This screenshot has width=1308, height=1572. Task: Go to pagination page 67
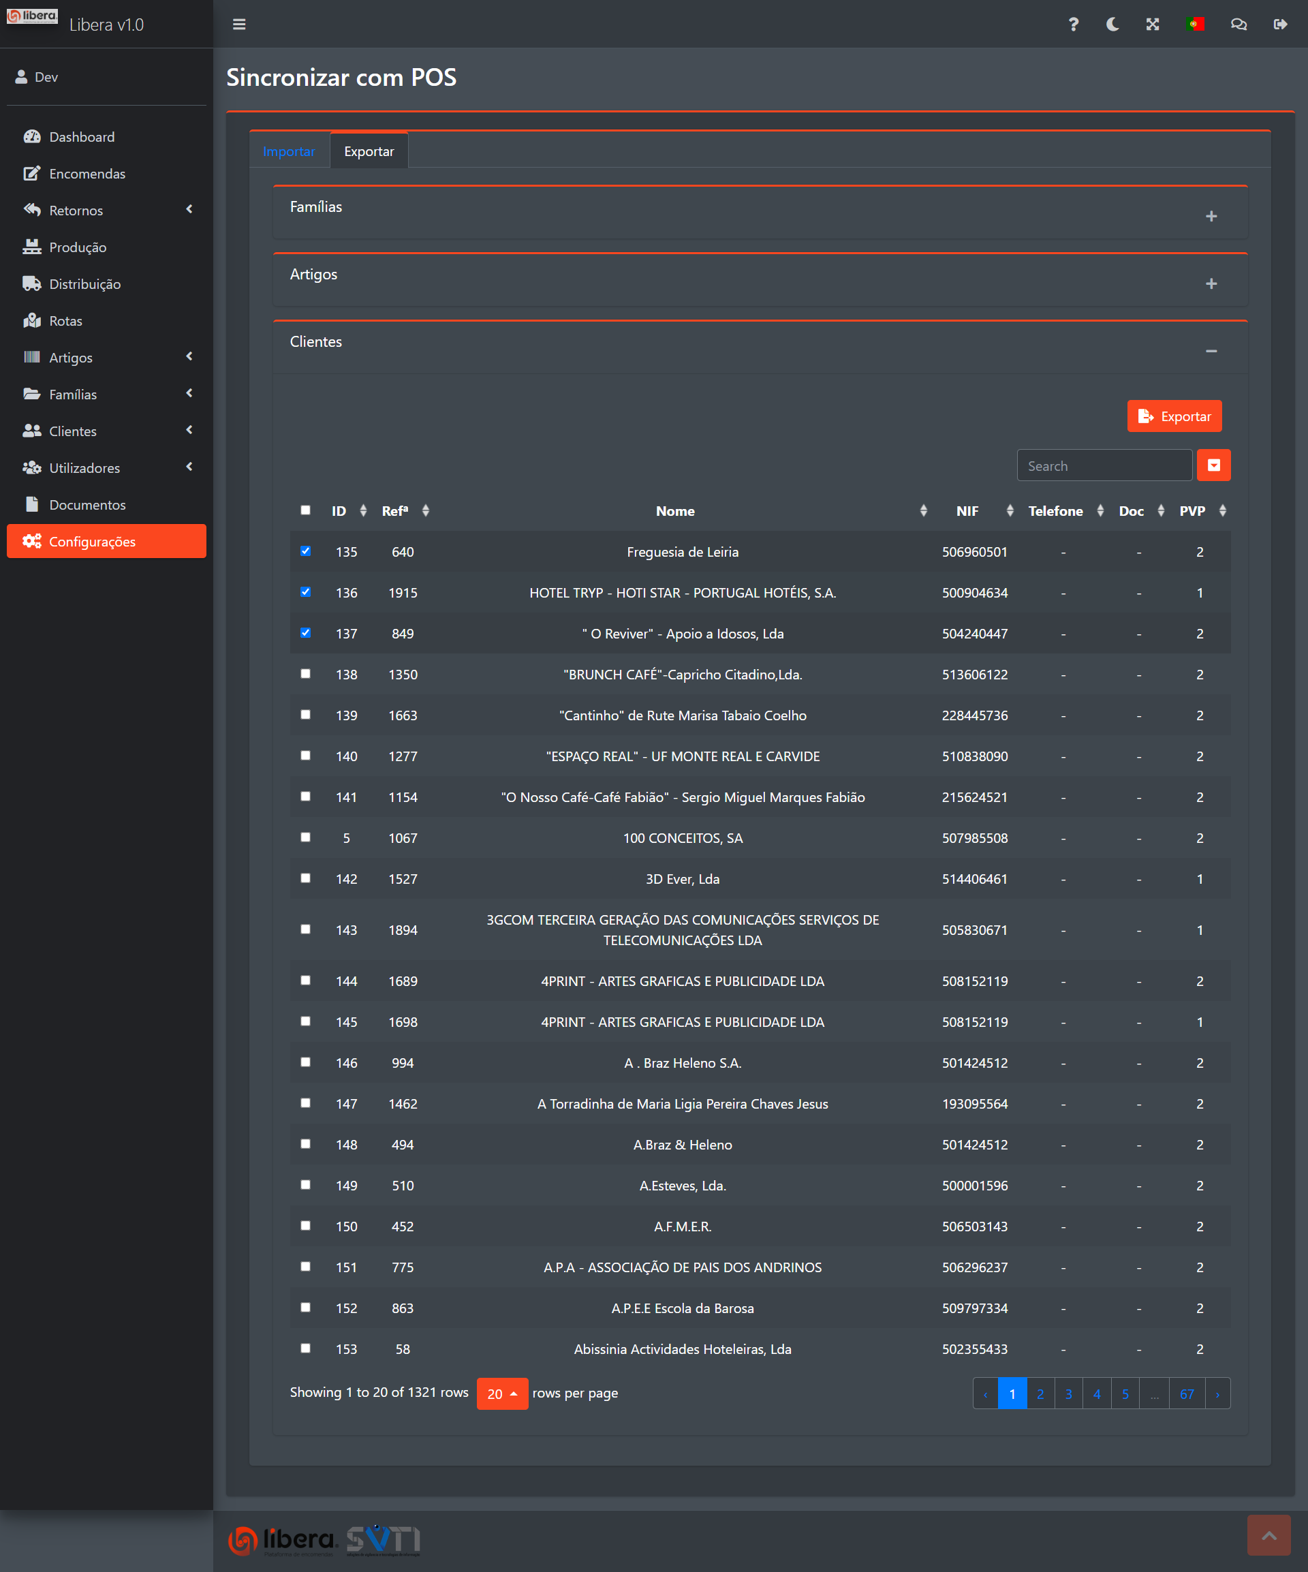tap(1186, 1393)
